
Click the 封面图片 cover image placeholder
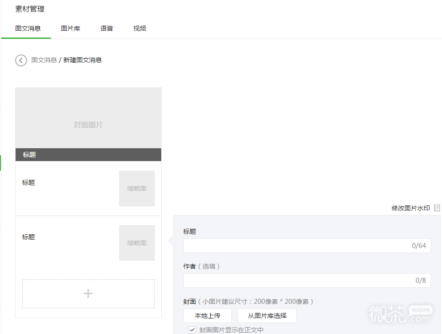88,118
